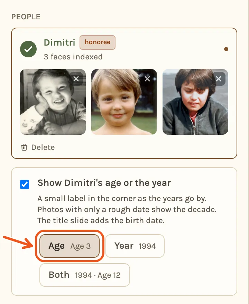249x304 pixels.
Task: Click the trash can Delete icon
Action: 24,148
